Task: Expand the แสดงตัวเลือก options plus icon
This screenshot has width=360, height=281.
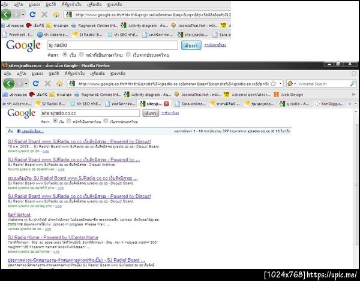Action: point(19,131)
